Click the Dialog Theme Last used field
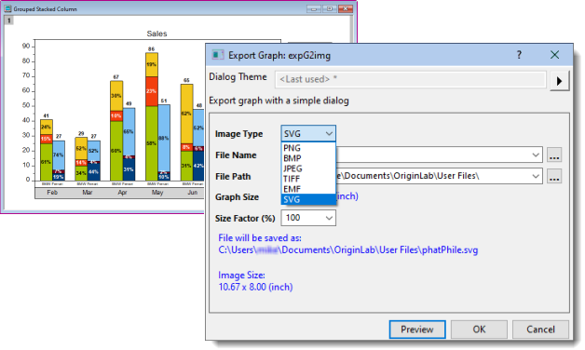Viewport: 585px width, 350px height. (411, 79)
